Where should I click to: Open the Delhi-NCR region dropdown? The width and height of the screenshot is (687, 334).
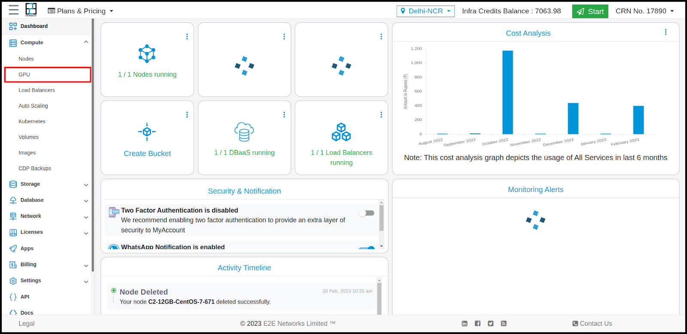click(426, 11)
